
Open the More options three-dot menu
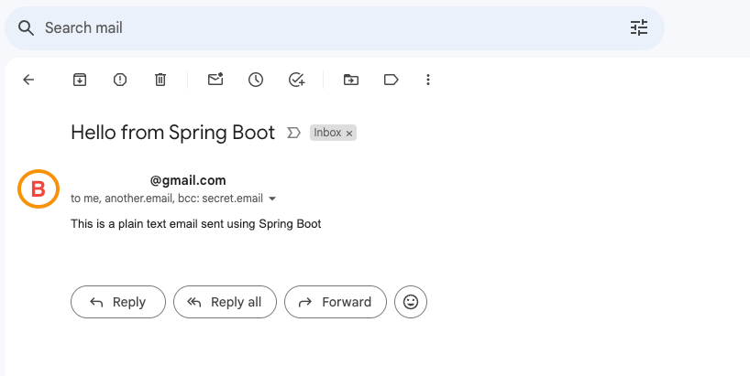point(428,80)
